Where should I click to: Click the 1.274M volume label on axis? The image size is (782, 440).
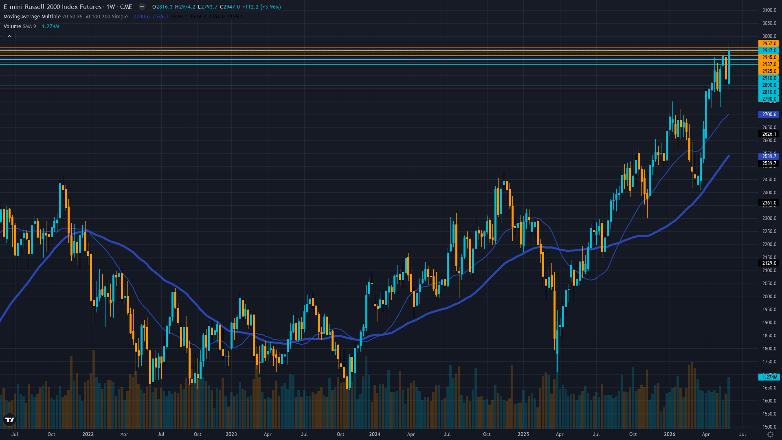coord(769,377)
